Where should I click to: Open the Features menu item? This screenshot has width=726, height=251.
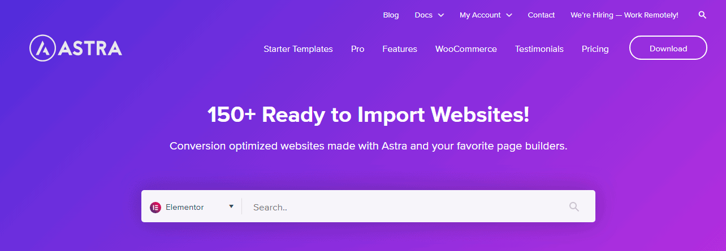(400, 49)
